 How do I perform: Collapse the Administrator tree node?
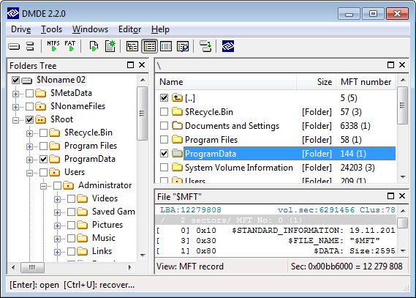pyautogui.click(x=43, y=186)
